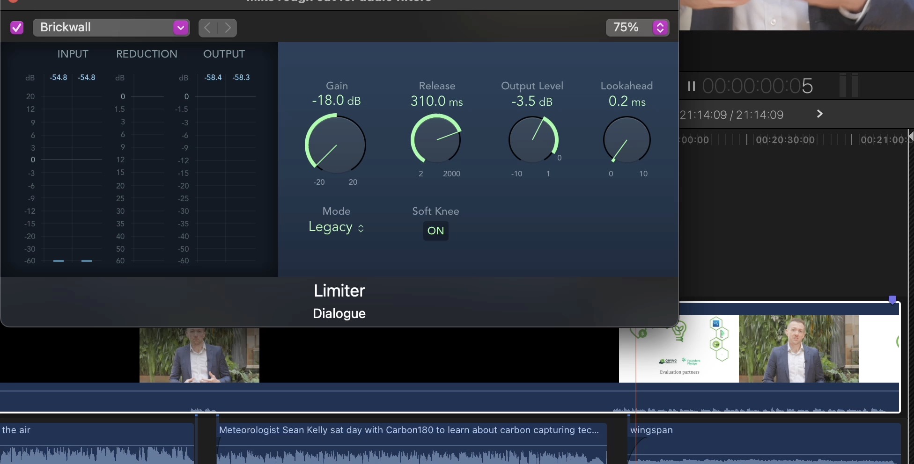Select the Evaluation partners clip thumbnail

click(x=678, y=349)
